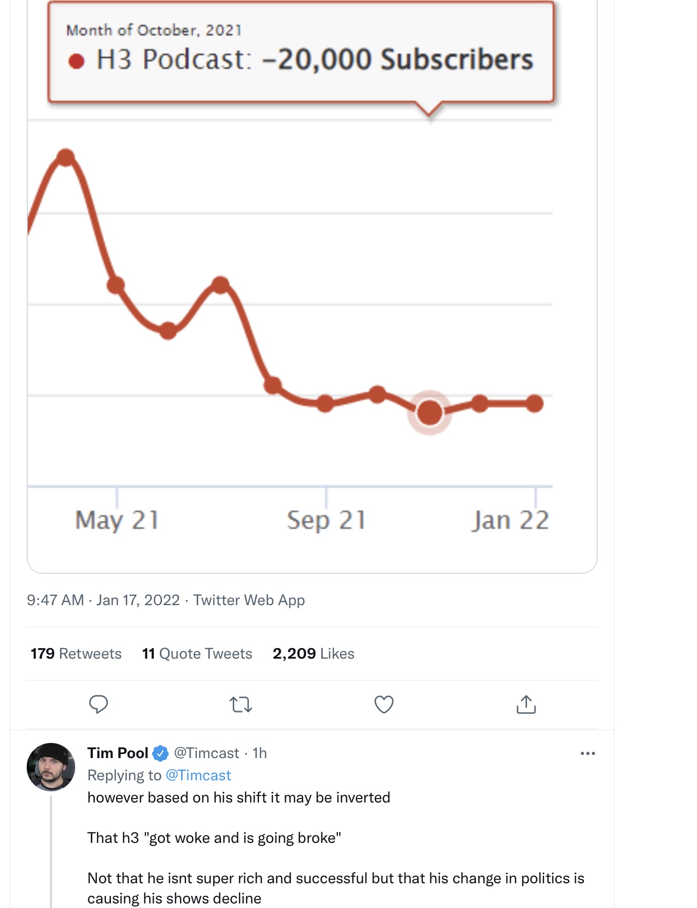Screen dimensions: 697x908
Task: Open Tim Pool's profile avatar
Action: coord(51,767)
